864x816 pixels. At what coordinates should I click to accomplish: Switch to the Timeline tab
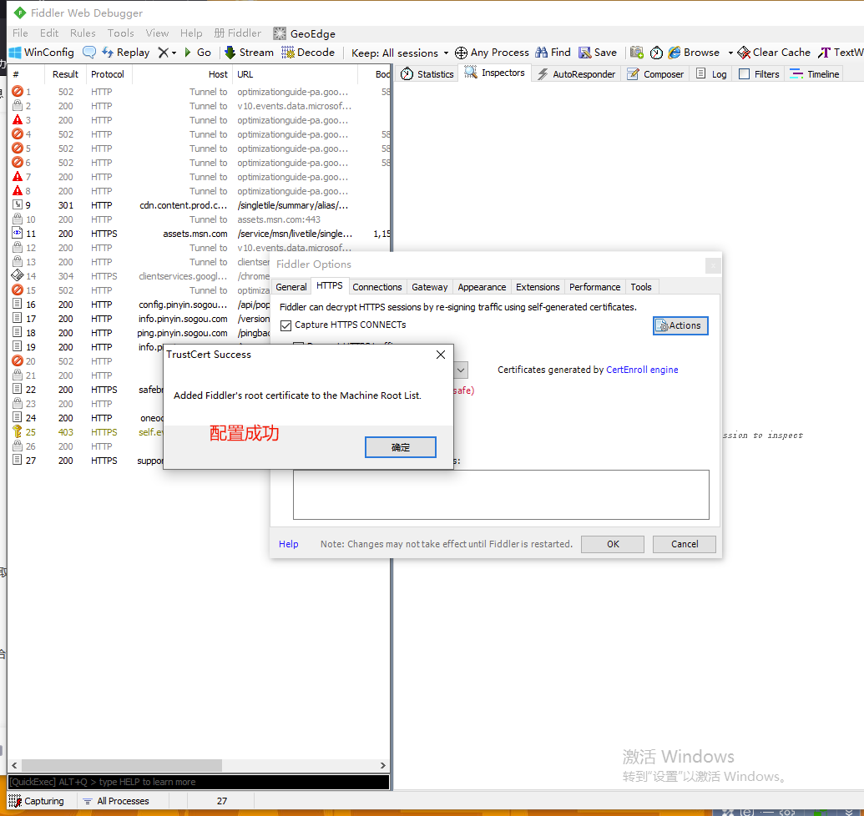815,73
